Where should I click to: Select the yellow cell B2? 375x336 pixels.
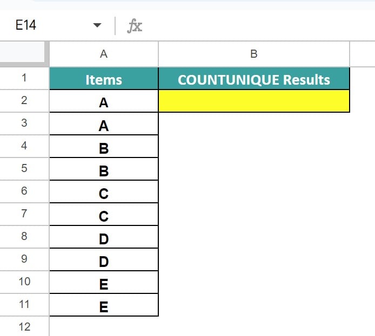tap(254, 101)
